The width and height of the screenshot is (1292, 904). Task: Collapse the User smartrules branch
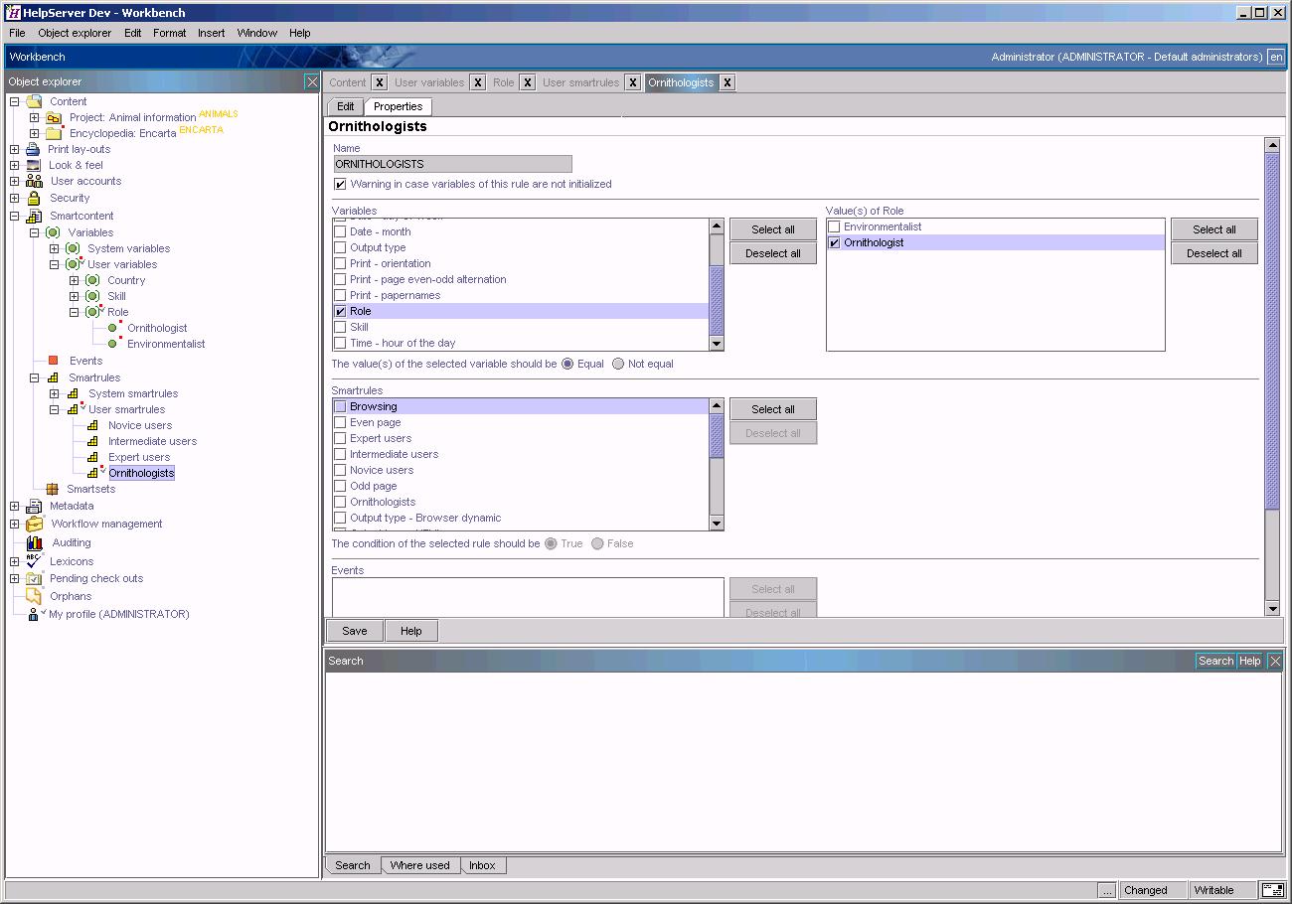[56, 409]
